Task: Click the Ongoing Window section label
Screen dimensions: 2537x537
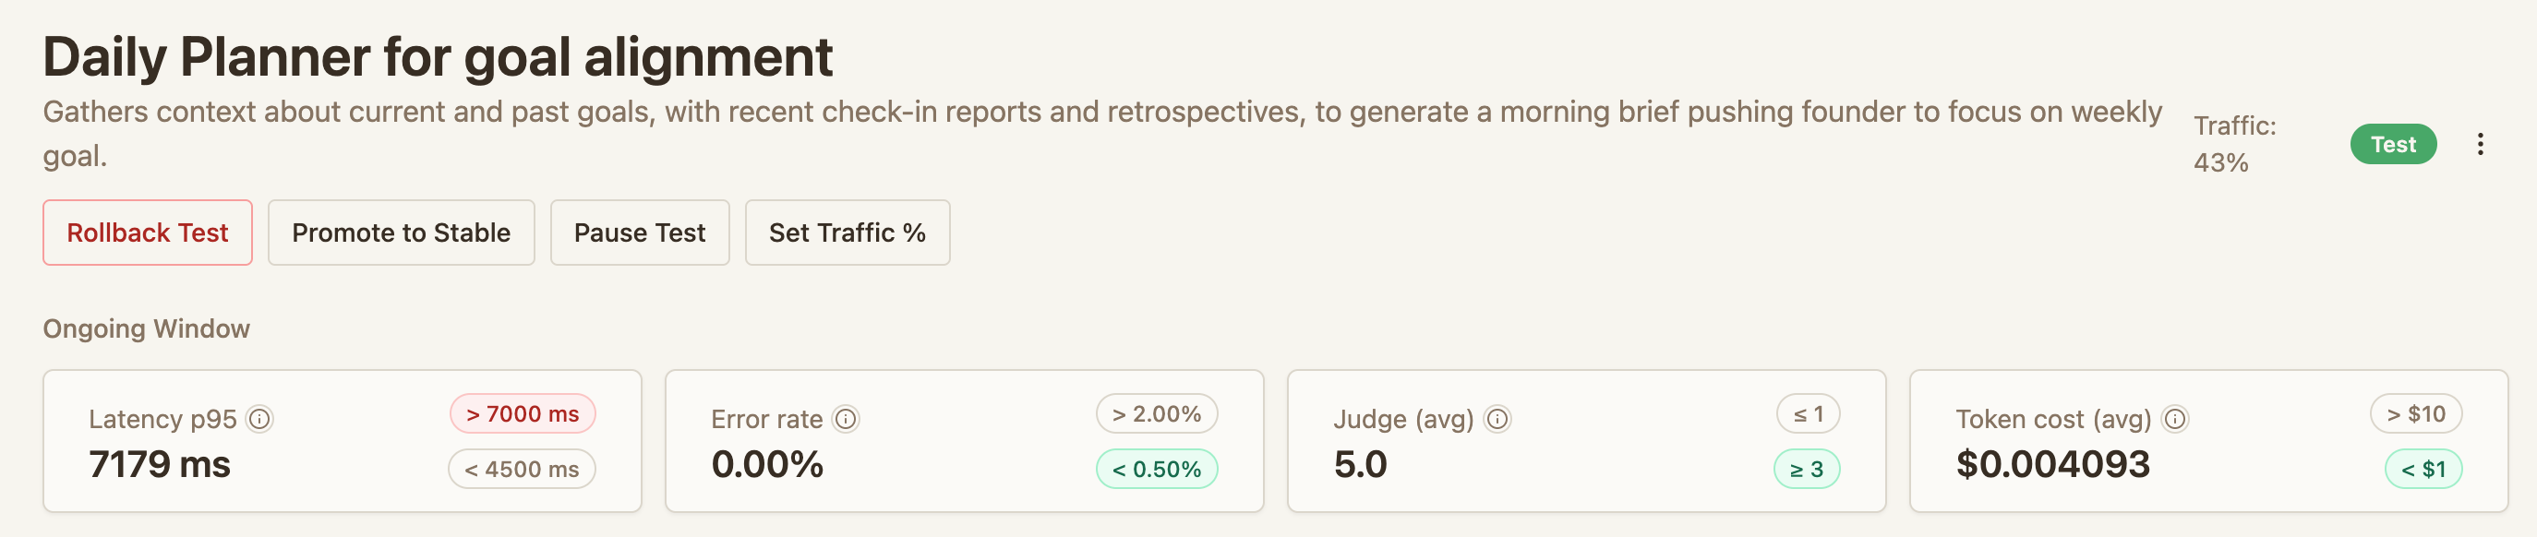Action: (146, 328)
